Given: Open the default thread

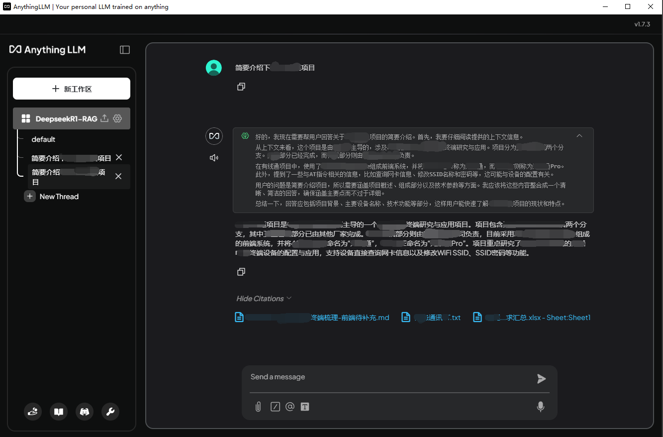Looking at the screenshot, I should tap(43, 139).
